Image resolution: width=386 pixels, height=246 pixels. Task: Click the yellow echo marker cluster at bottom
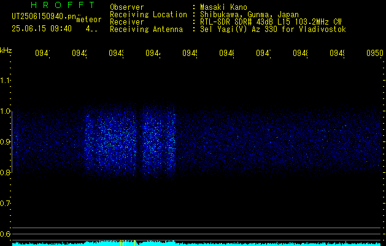click(128, 243)
